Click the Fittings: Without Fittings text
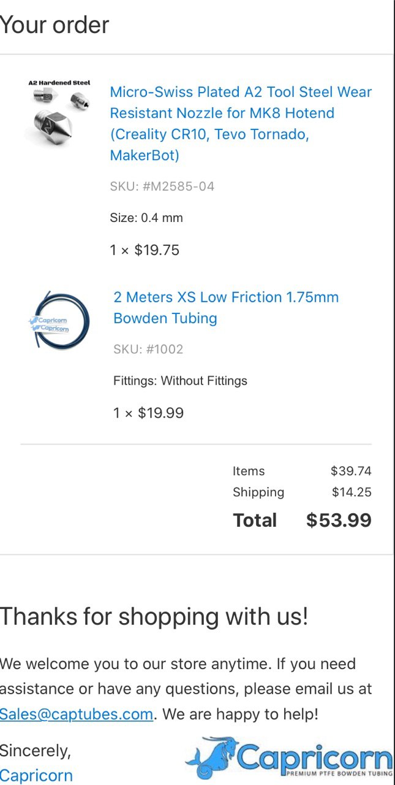This screenshot has width=395, height=785. point(180,381)
